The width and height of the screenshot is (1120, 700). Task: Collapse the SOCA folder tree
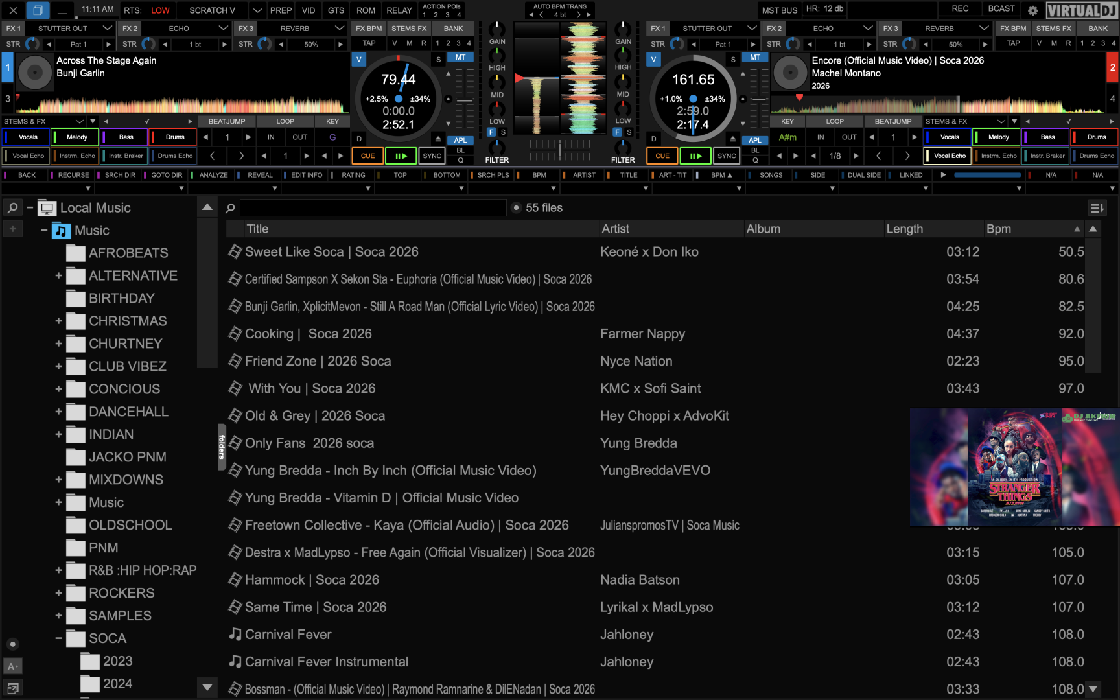(x=58, y=638)
